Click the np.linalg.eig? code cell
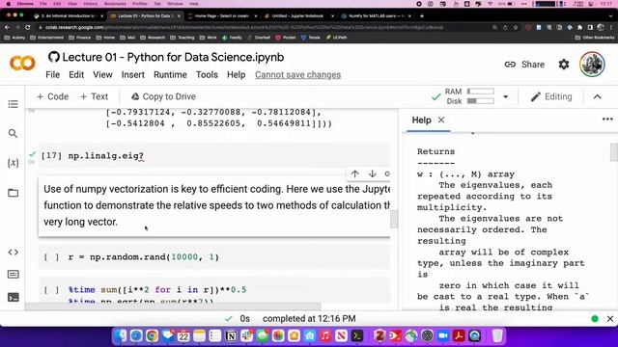This screenshot has width=618, height=347. pos(214,155)
